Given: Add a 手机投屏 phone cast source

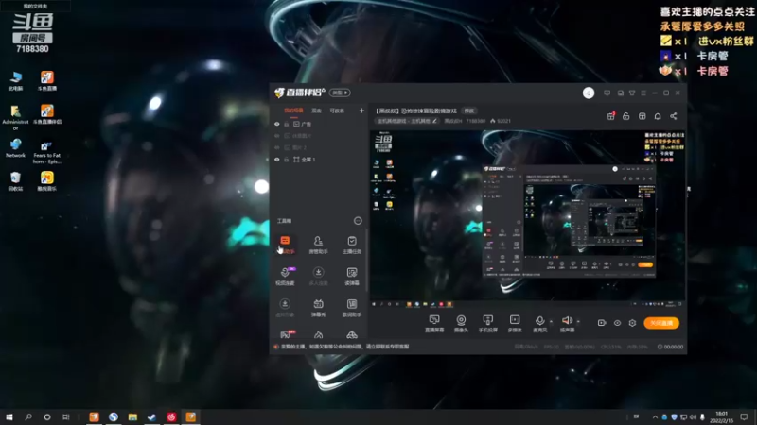Looking at the screenshot, I should coord(487,323).
